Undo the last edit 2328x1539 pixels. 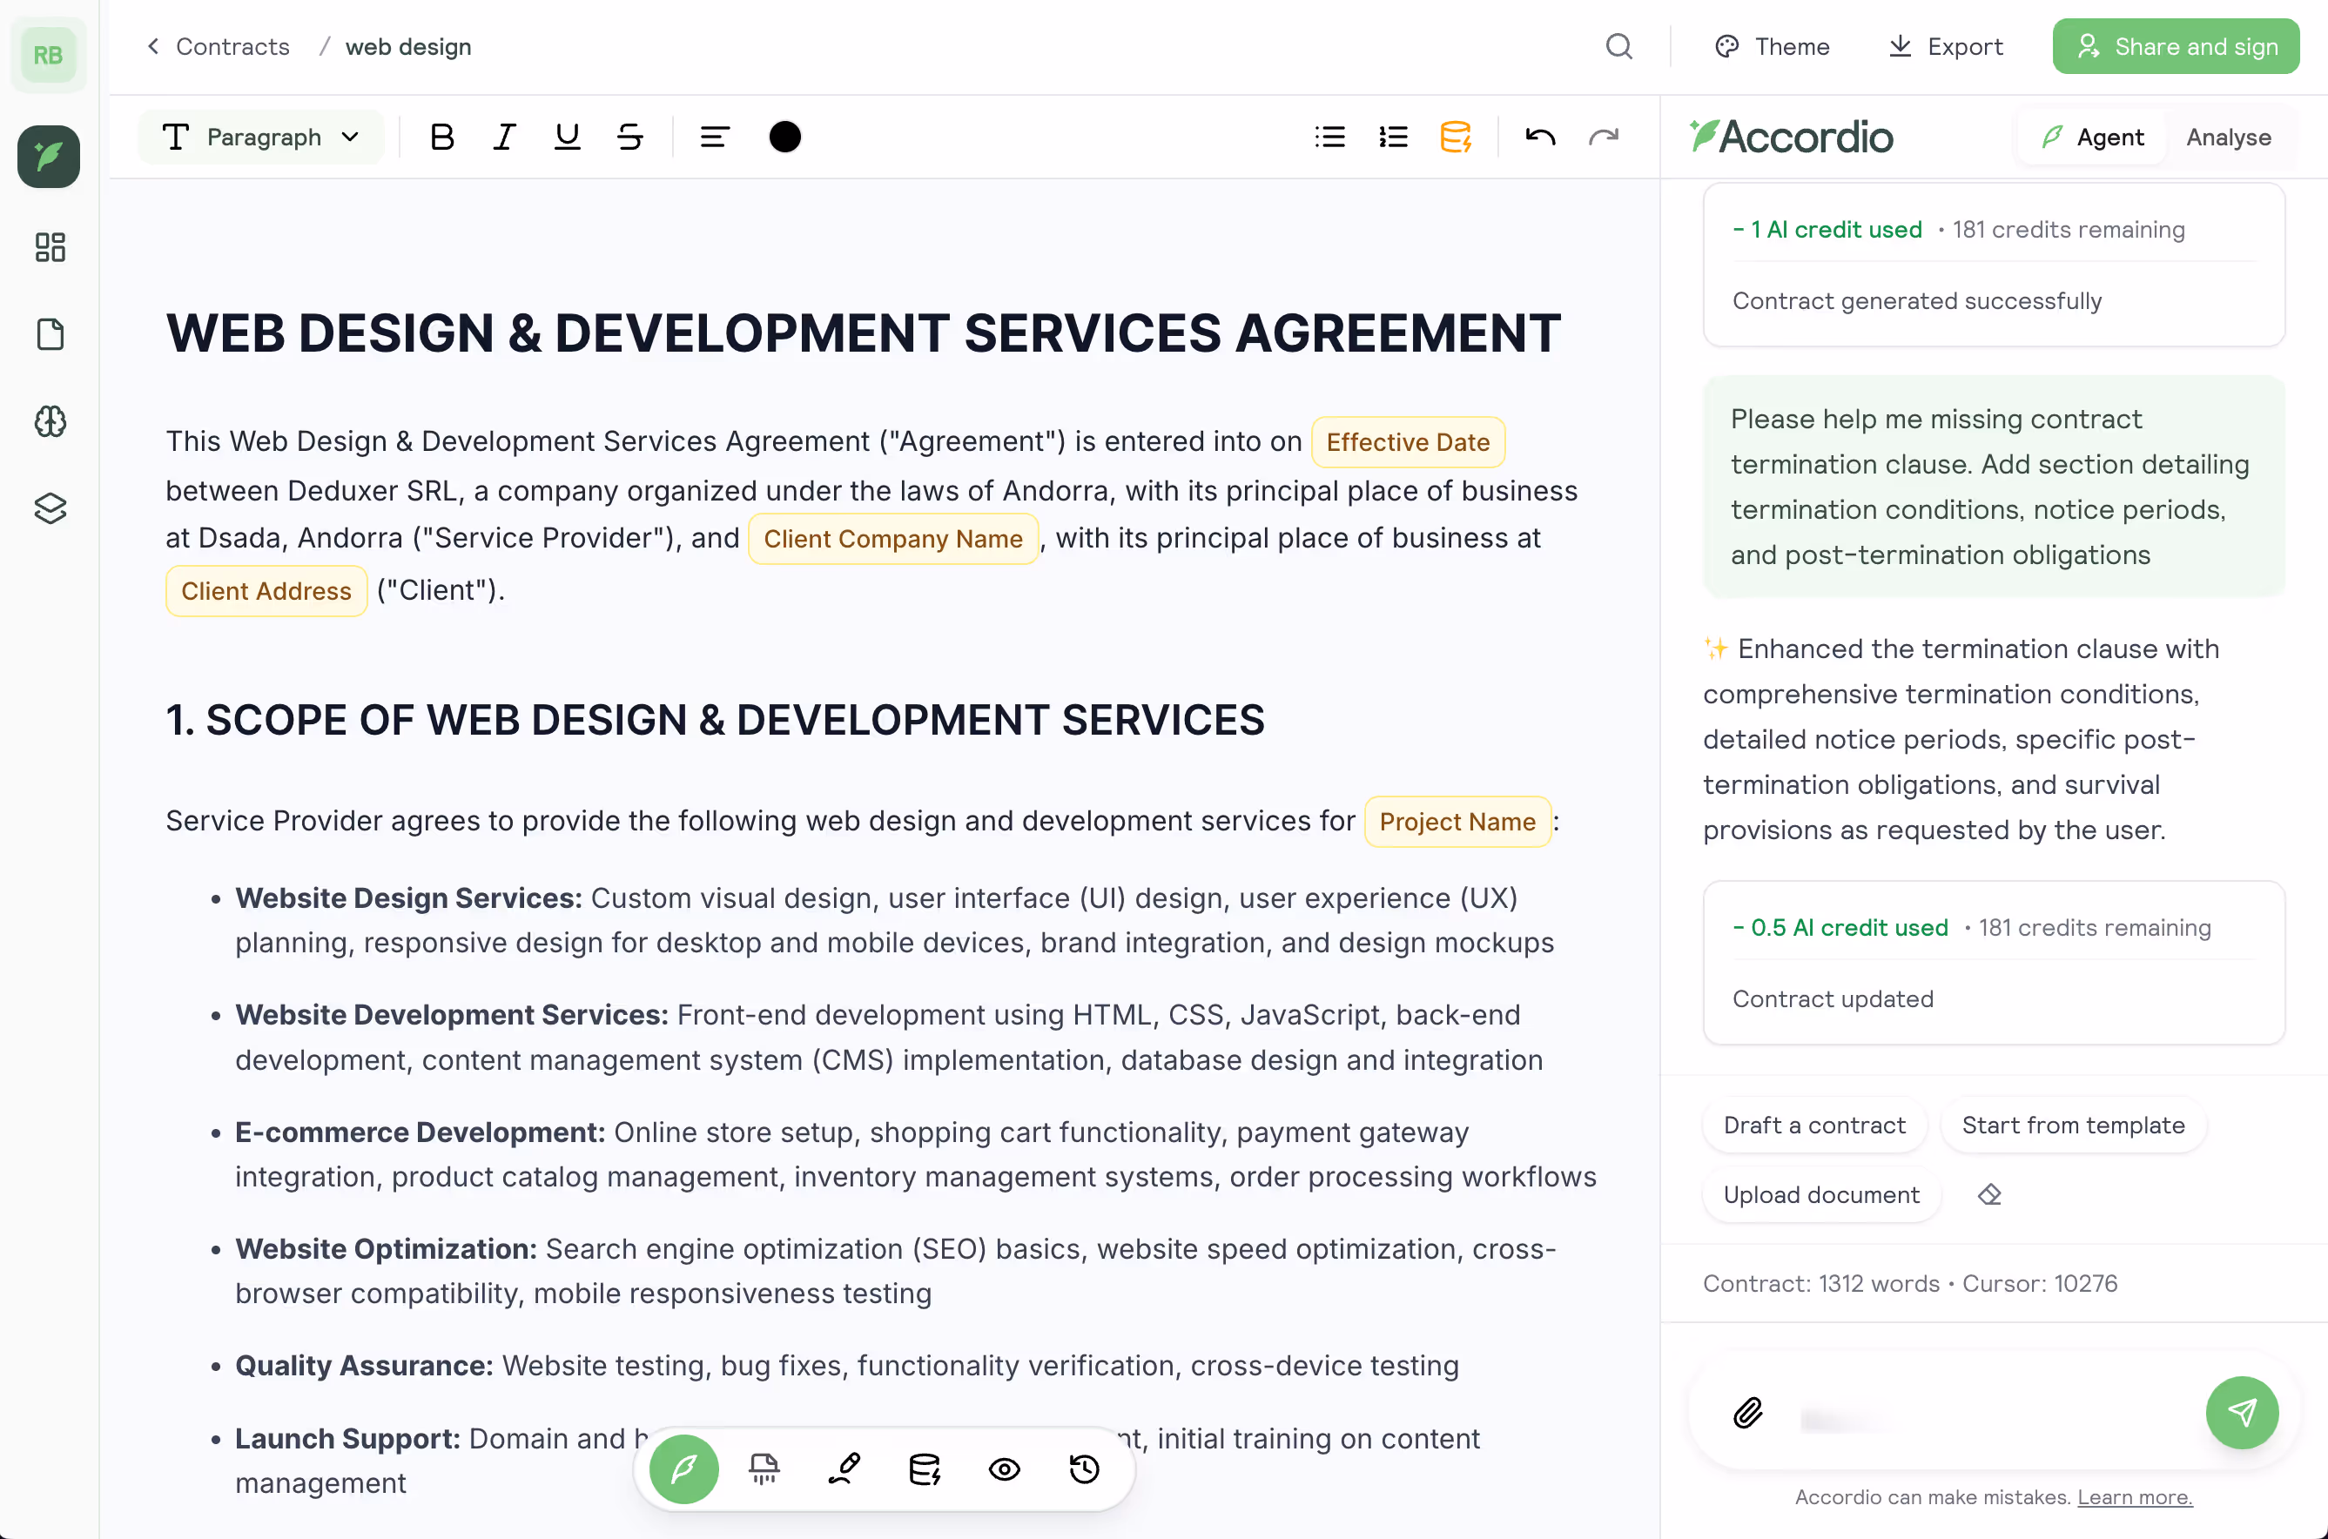1540,138
